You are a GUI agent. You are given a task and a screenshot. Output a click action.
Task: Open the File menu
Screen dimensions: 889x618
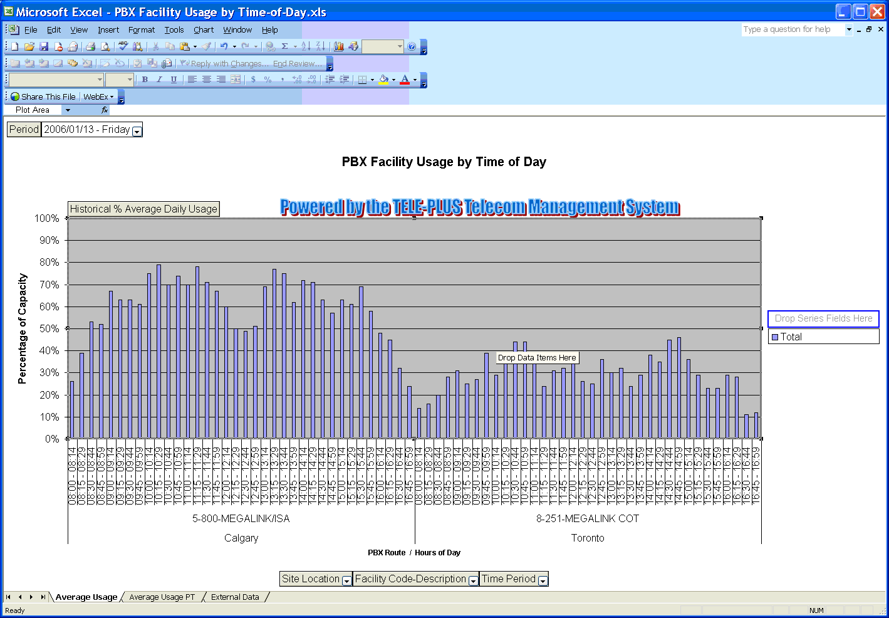(31, 29)
